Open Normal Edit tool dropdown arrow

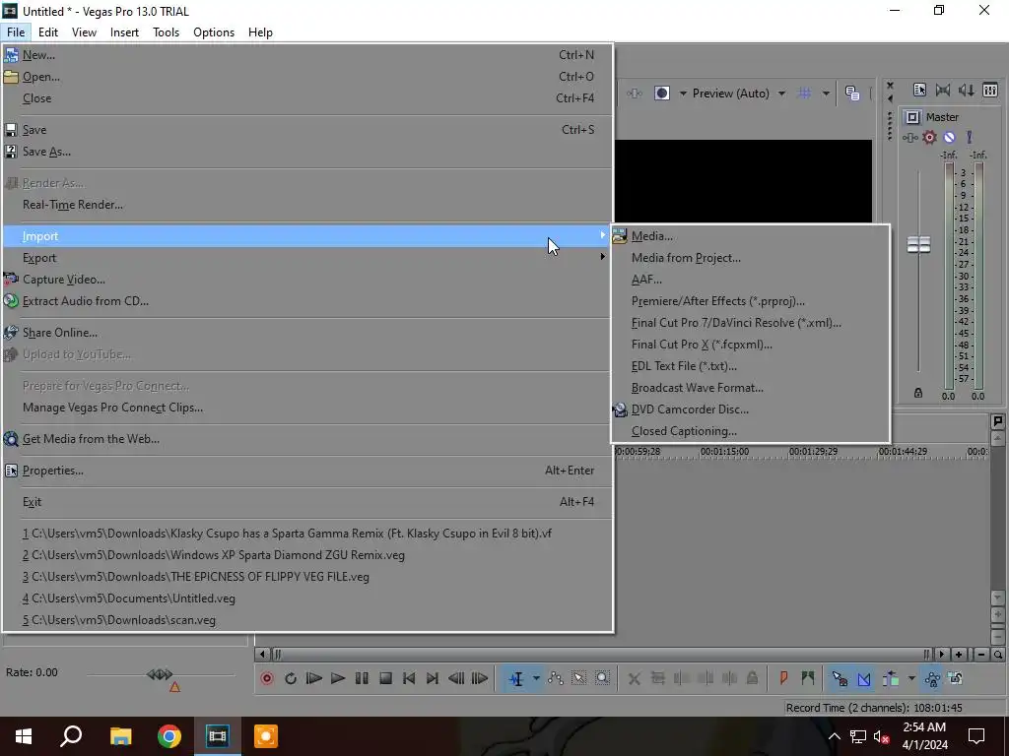[536, 678]
